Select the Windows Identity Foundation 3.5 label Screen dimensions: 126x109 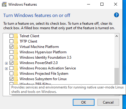pyautogui.click(x=45, y=57)
